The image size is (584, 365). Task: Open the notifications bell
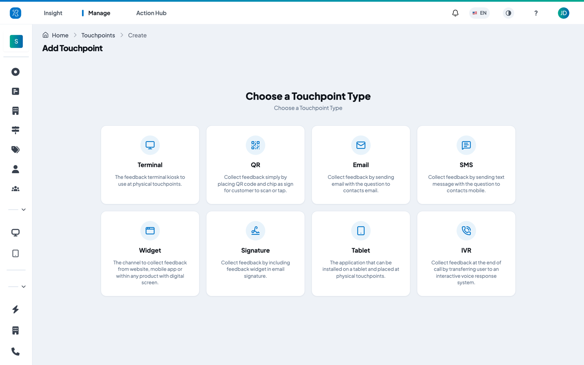coord(455,13)
